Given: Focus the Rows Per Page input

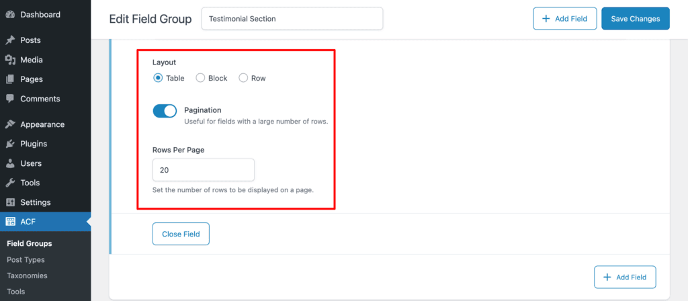Looking at the screenshot, I should click(x=203, y=170).
